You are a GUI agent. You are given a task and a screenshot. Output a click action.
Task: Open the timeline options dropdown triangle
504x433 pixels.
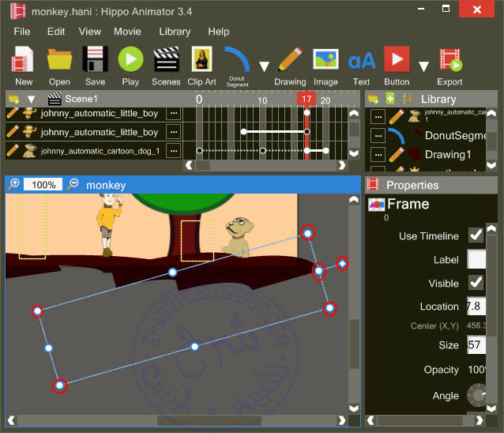pyautogui.click(x=31, y=99)
